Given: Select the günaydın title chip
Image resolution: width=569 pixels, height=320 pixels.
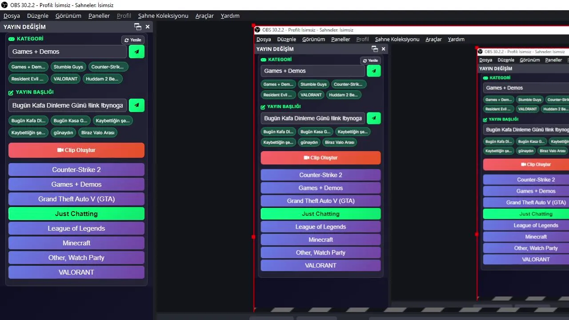Looking at the screenshot, I should tap(63, 133).
